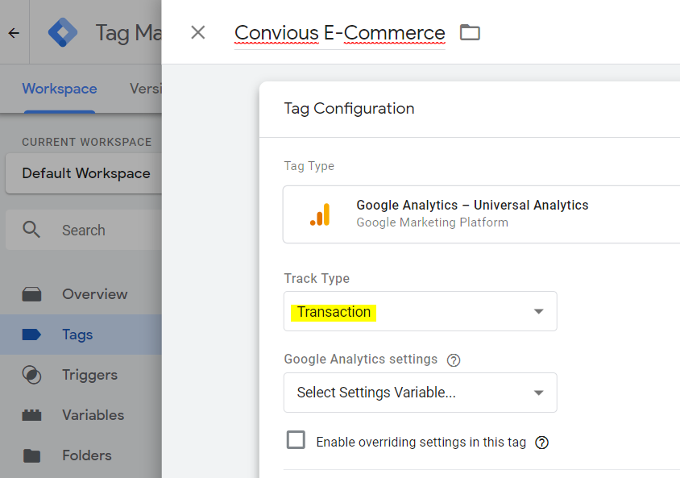Viewport: 680px width, 478px height.
Task: Edit the Convious E-Commerce tag name
Action: (339, 33)
